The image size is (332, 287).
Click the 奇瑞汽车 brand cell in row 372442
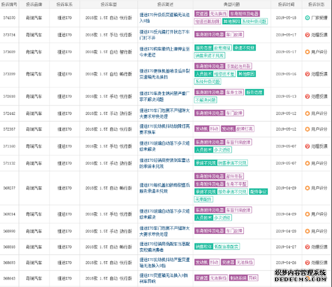click(34, 113)
